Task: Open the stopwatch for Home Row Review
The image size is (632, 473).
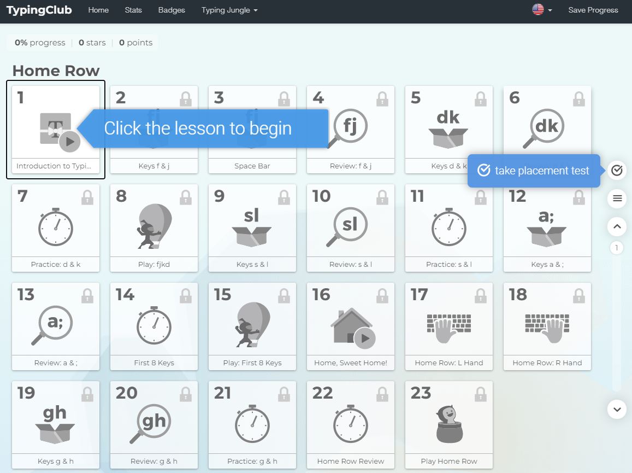Action: point(351,424)
